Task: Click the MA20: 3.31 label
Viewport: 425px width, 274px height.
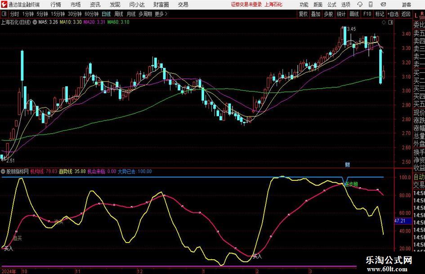Action: (x=94, y=22)
